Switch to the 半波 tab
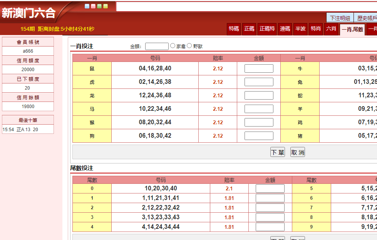Screen dimensions: 377x240 pos(300,29)
